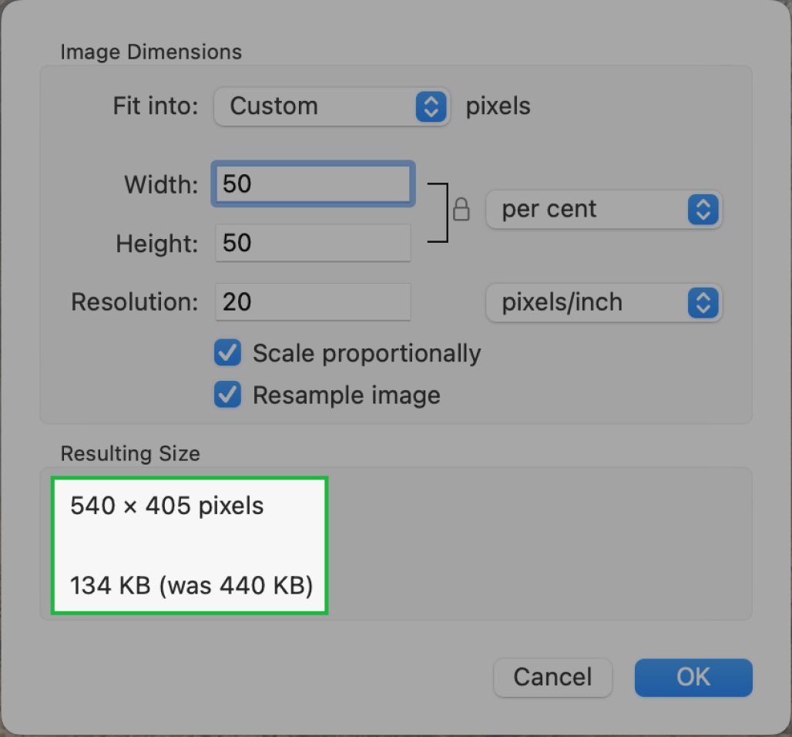Open the "Fit into" Custom dropdown
Viewport: 792px width, 737px height.
point(331,106)
